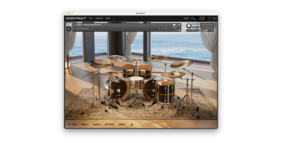
Task: Click the center snare drum
Action: (136, 83)
